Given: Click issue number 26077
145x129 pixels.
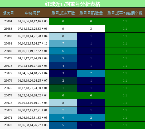Looking at the screenshot, I should [x=8, y=73].
